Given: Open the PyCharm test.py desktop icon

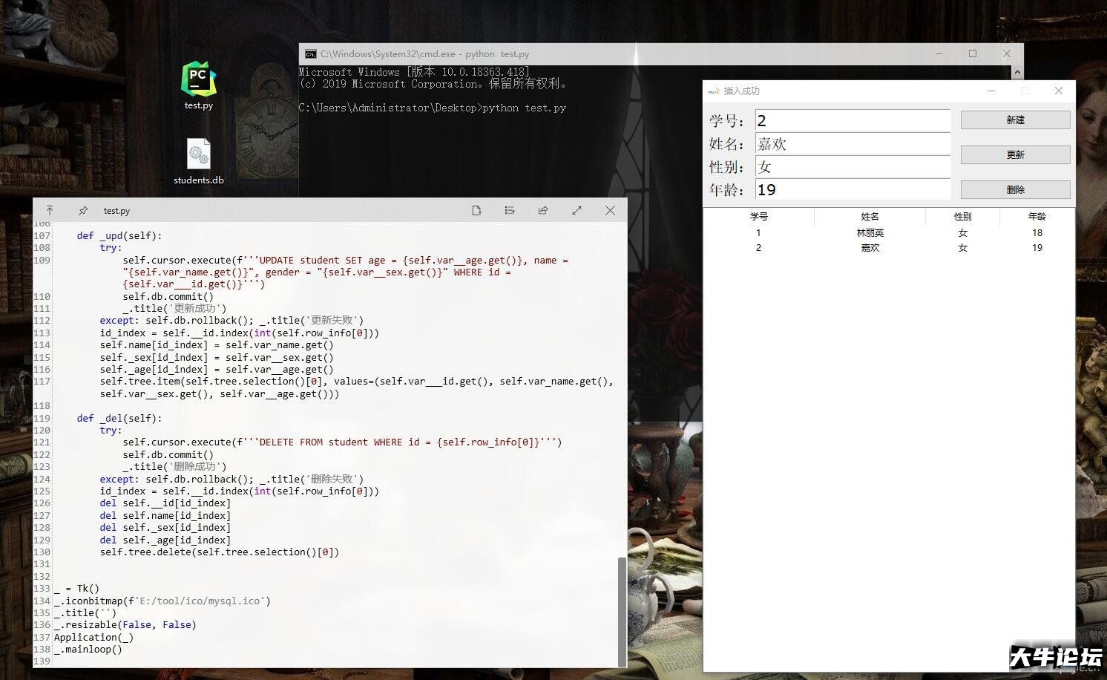Looking at the screenshot, I should click(199, 85).
